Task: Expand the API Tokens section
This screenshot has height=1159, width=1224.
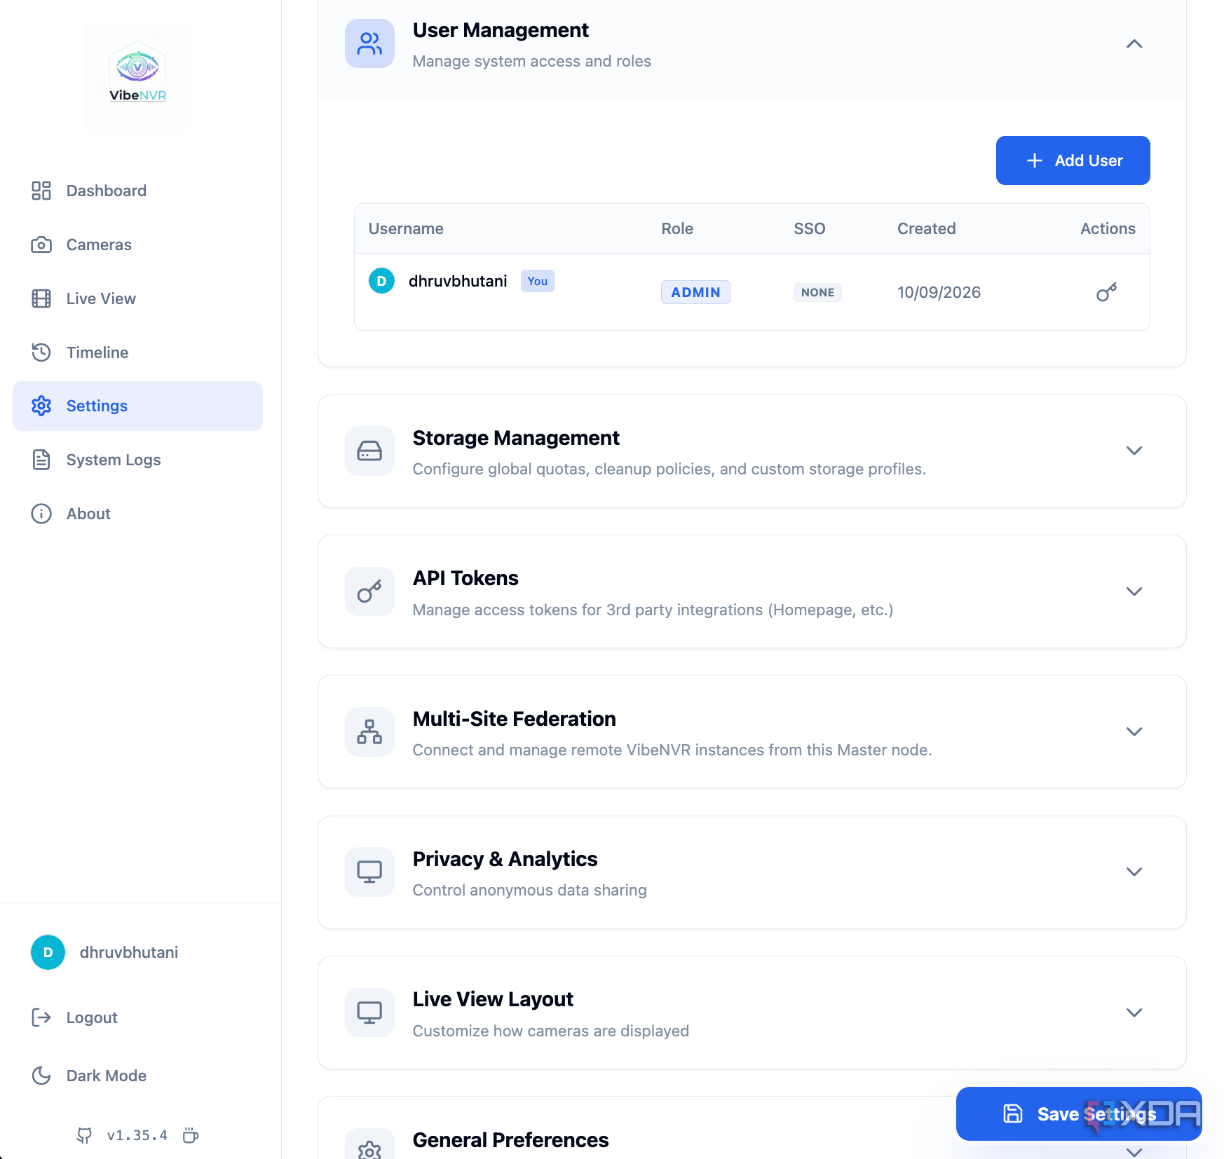Action: (1134, 591)
